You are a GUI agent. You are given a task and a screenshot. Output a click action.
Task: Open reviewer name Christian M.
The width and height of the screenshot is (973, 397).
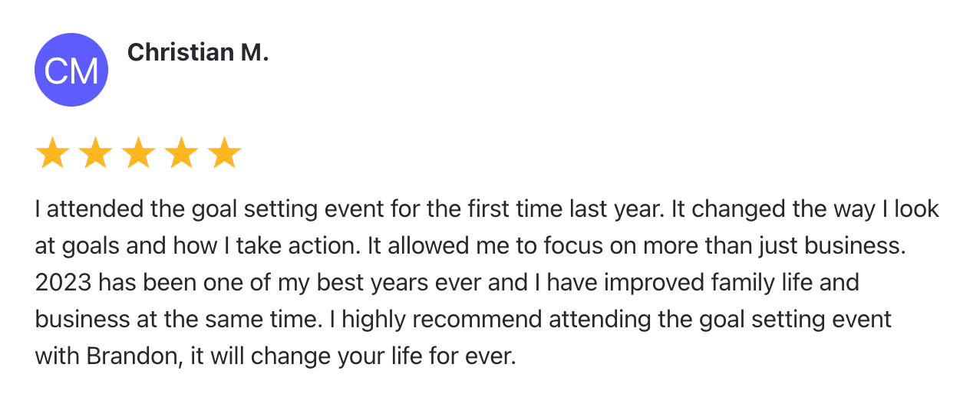pyautogui.click(x=198, y=52)
